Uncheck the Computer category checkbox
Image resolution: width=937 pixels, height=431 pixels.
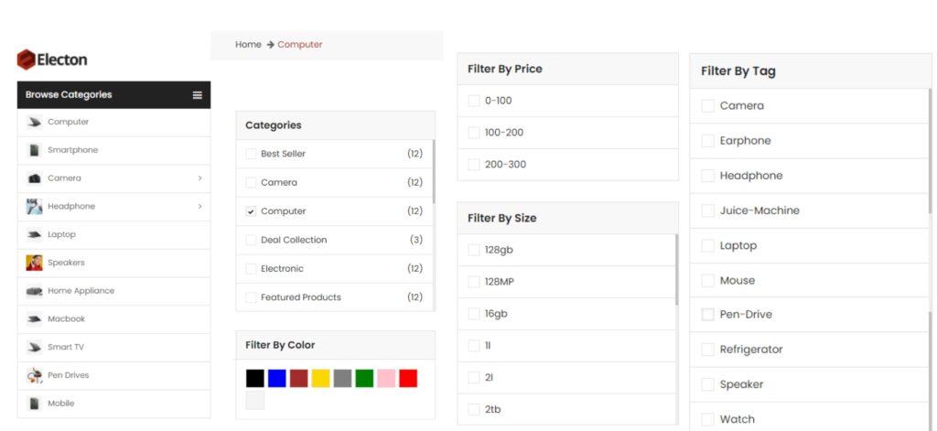click(251, 211)
